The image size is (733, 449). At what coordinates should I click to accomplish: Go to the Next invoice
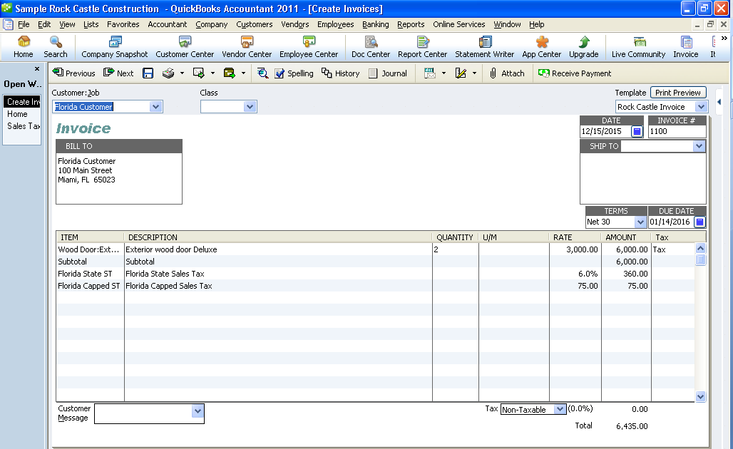(118, 73)
